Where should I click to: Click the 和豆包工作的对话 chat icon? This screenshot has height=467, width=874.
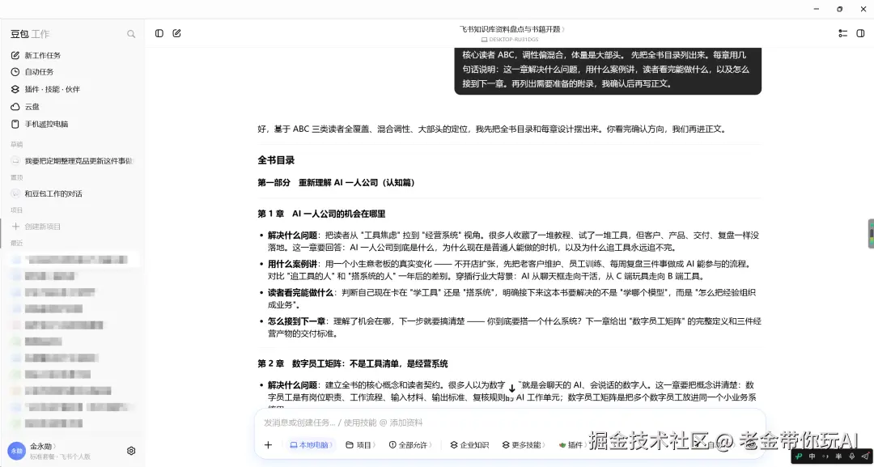coord(15,194)
